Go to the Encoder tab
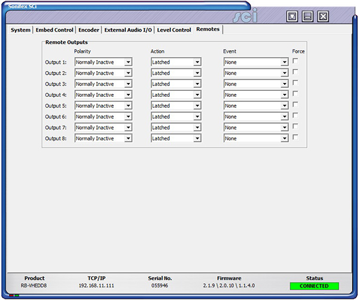Screen dimensions: 359x300 (x=89, y=30)
